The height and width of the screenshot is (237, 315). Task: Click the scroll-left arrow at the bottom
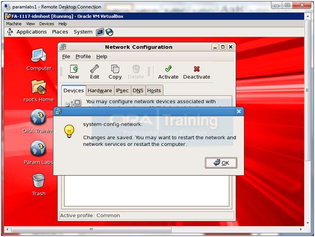pos(8,229)
